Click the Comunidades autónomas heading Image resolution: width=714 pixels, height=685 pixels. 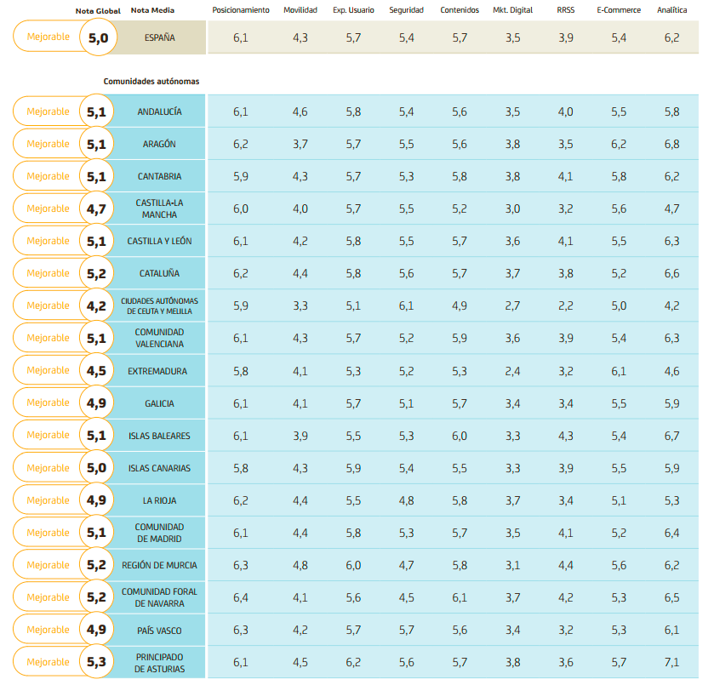pos(149,80)
